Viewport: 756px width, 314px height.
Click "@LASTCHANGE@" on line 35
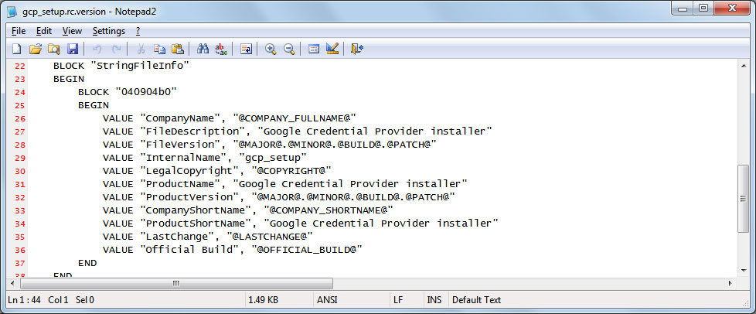pyautogui.click(x=270, y=237)
